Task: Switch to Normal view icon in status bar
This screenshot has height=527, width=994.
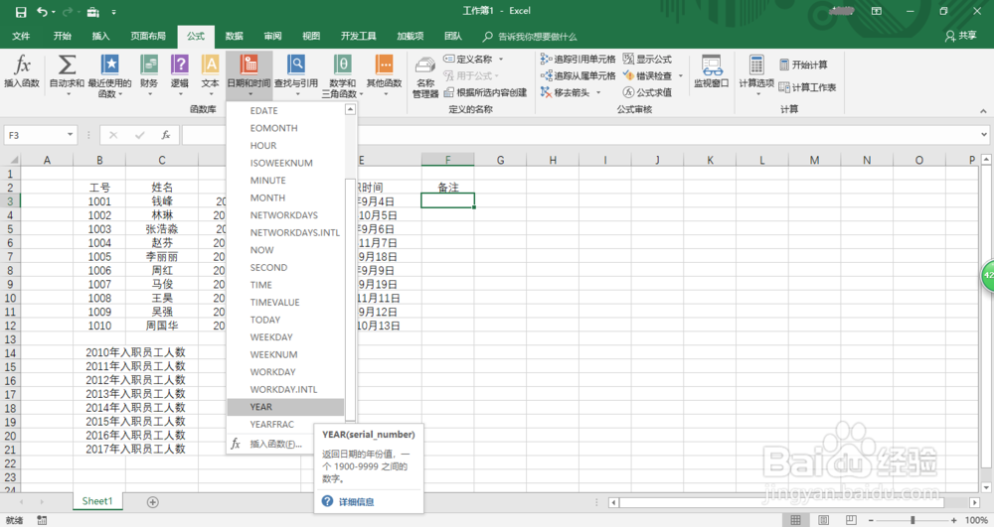Action: [x=795, y=520]
